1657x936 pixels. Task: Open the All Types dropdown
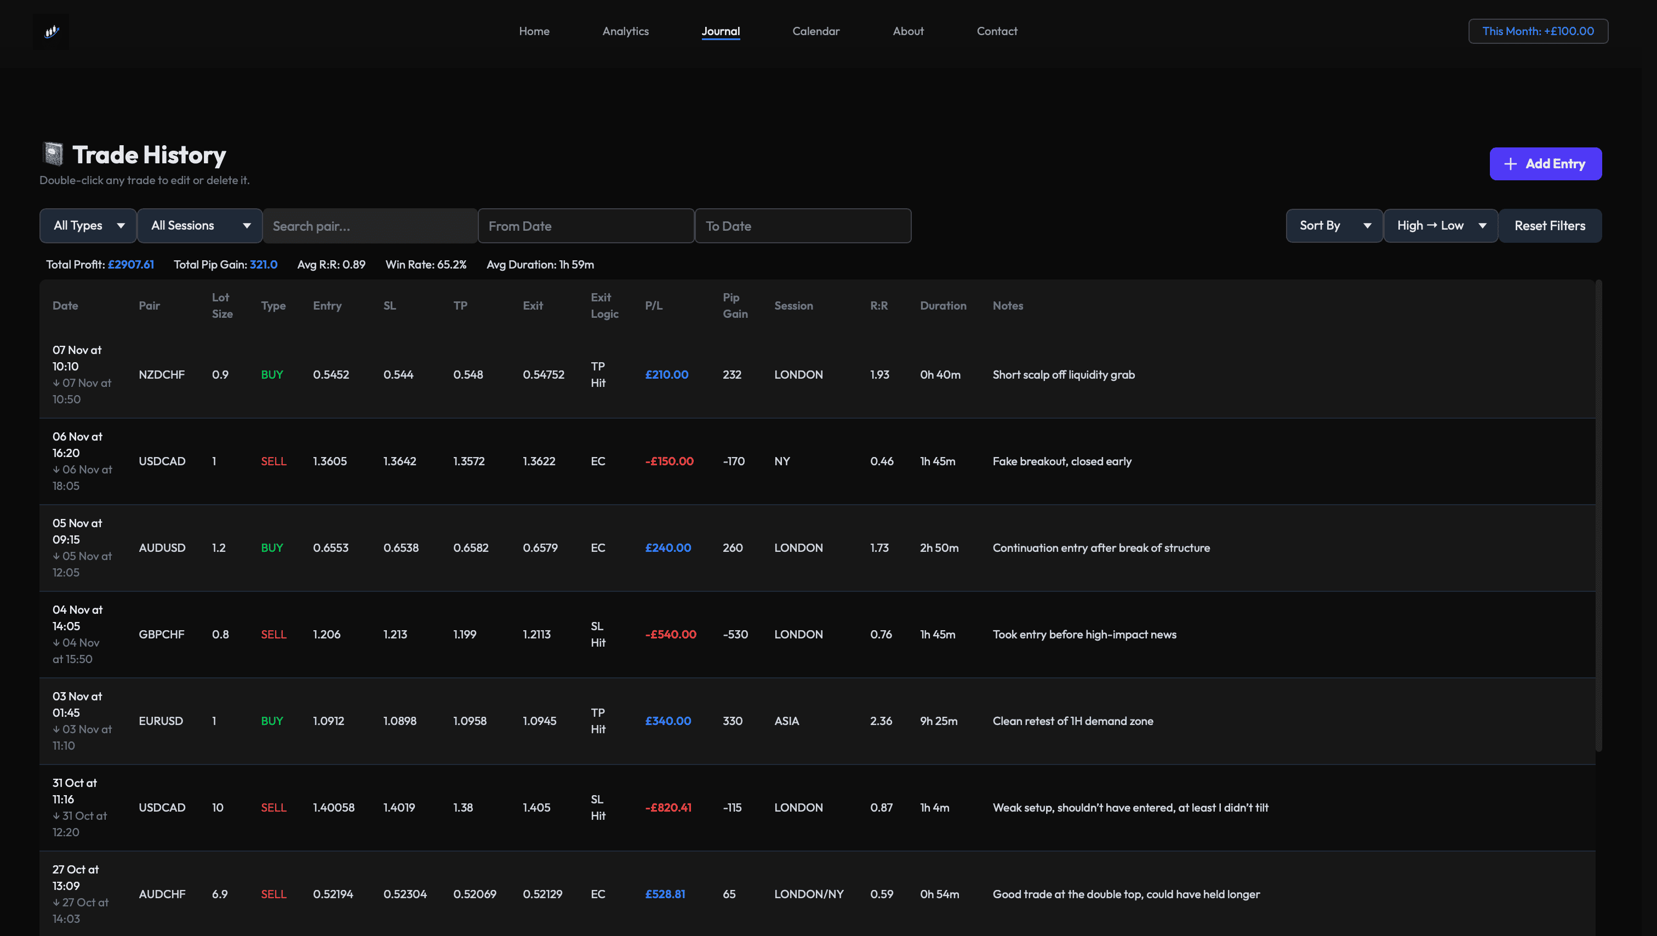[x=88, y=225]
